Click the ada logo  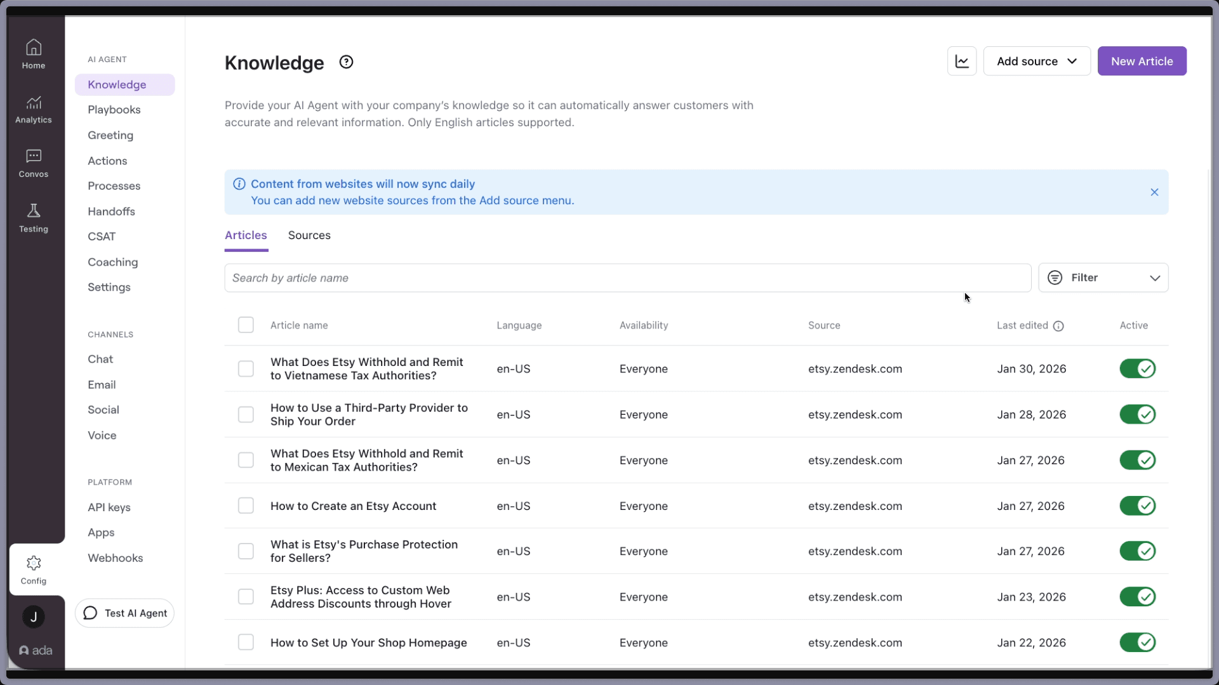(x=36, y=650)
